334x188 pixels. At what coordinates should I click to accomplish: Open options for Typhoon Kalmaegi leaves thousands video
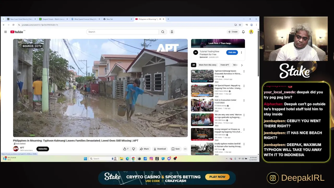pos(244,71)
